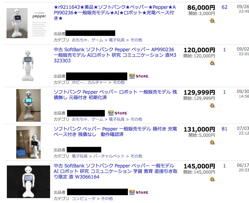Viewport: 249px width, 203px height.
Task: Click the auction icon under the 86,000円 price
Action: click(x=212, y=20)
